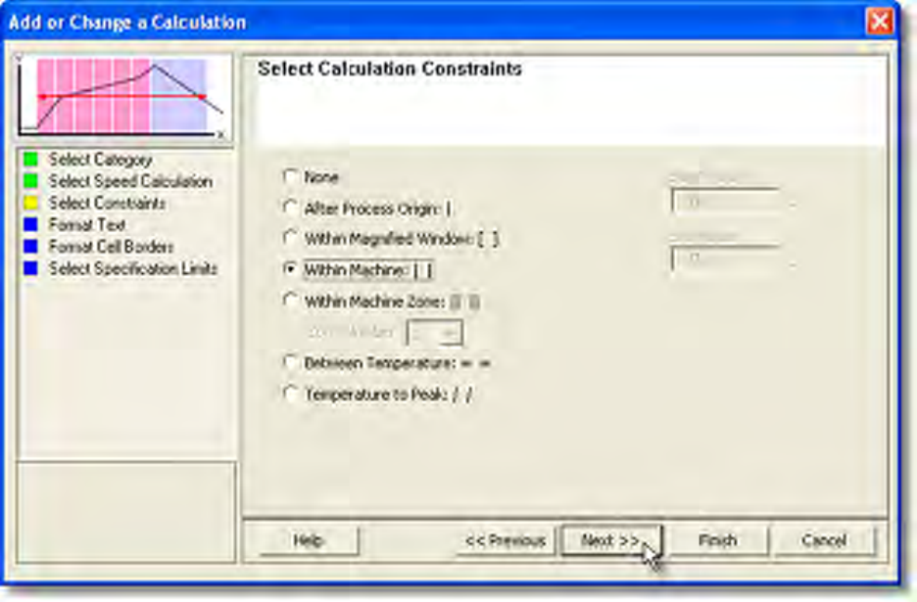Choose After Process Origin option

290,208
